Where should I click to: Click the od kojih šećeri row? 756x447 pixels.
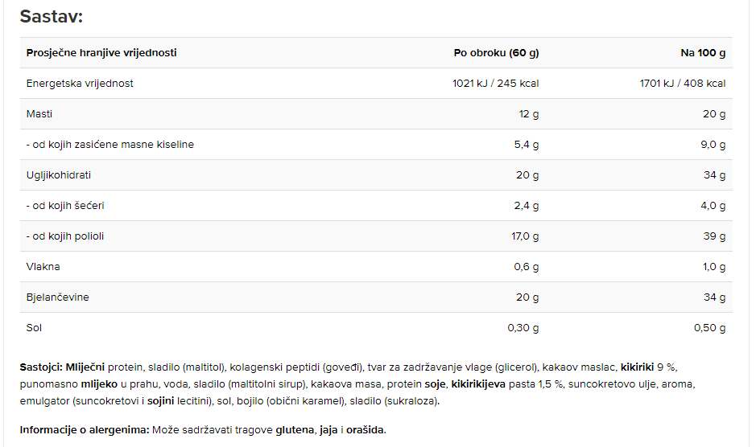tap(376, 206)
